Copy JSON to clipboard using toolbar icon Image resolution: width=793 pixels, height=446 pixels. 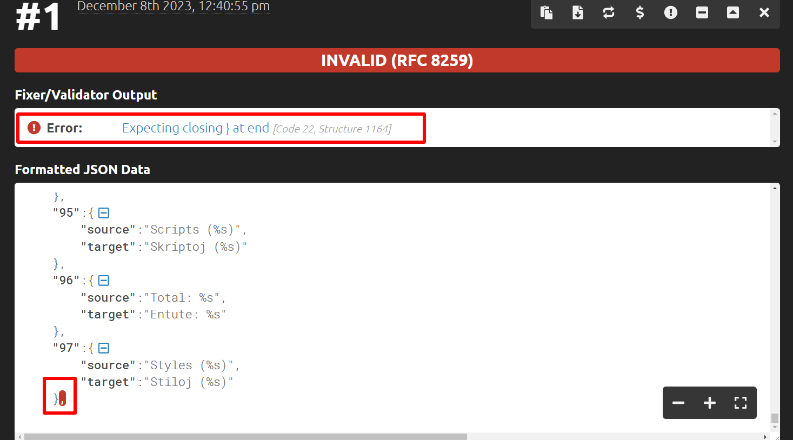pyautogui.click(x=547, y=12)
